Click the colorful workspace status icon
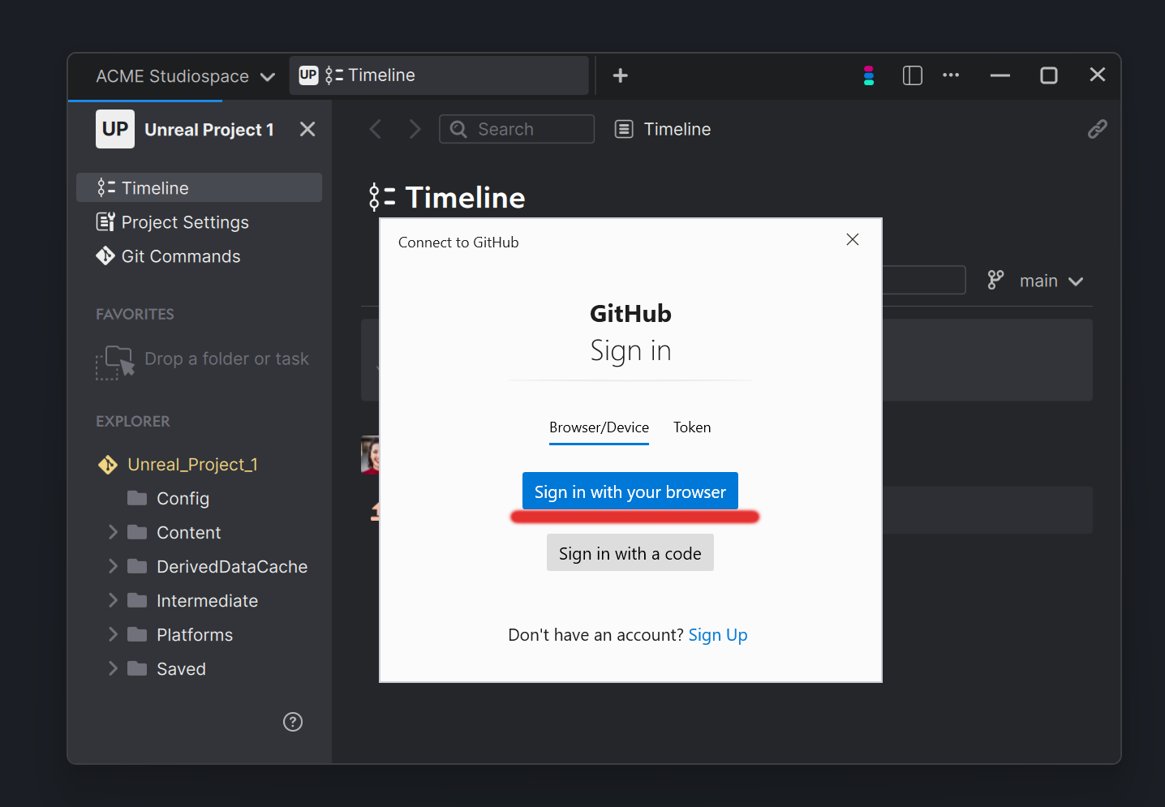The height and width of the screenshot is (807, 1165). (868, 75)
